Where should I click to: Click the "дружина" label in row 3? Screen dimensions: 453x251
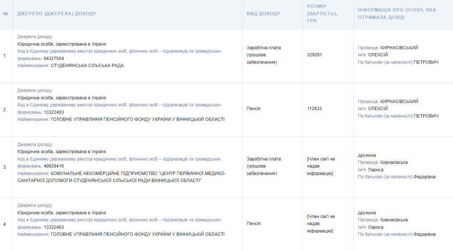(x=367, y=155)
